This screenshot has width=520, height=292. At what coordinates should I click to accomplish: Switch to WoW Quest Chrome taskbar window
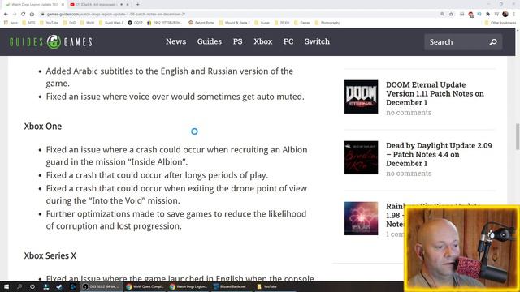145,286
